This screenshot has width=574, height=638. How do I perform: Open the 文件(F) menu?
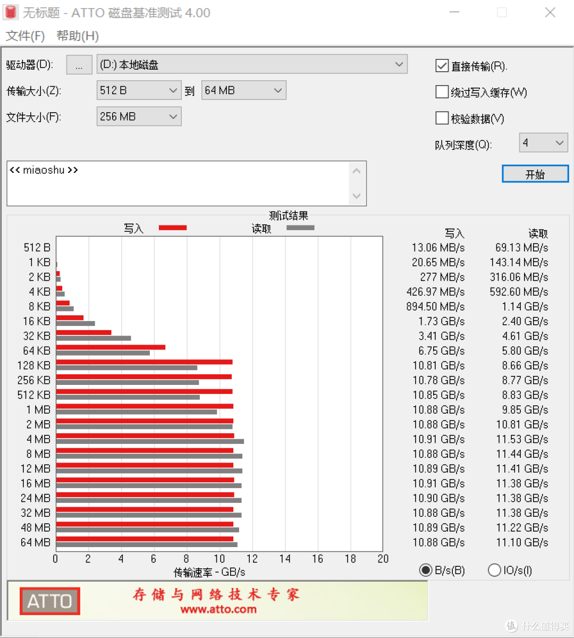(x=24, y=36)
